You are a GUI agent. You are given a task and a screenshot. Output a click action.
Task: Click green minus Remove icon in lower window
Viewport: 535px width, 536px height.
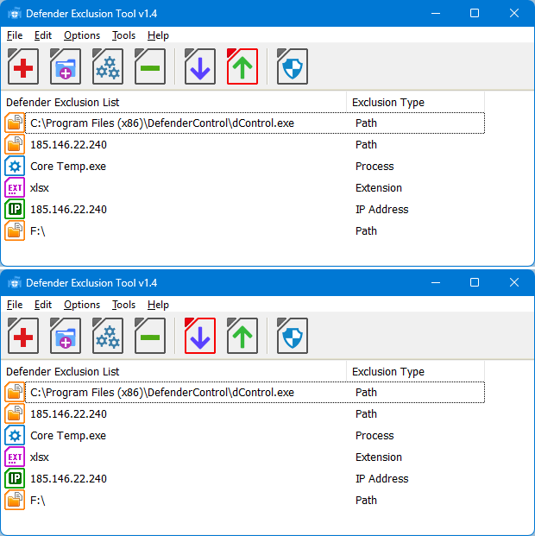pyautogui.click(x=150, y=337)
